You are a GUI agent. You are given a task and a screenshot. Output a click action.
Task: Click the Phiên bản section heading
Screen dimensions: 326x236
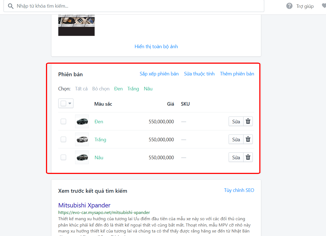(x=70, y=74)
